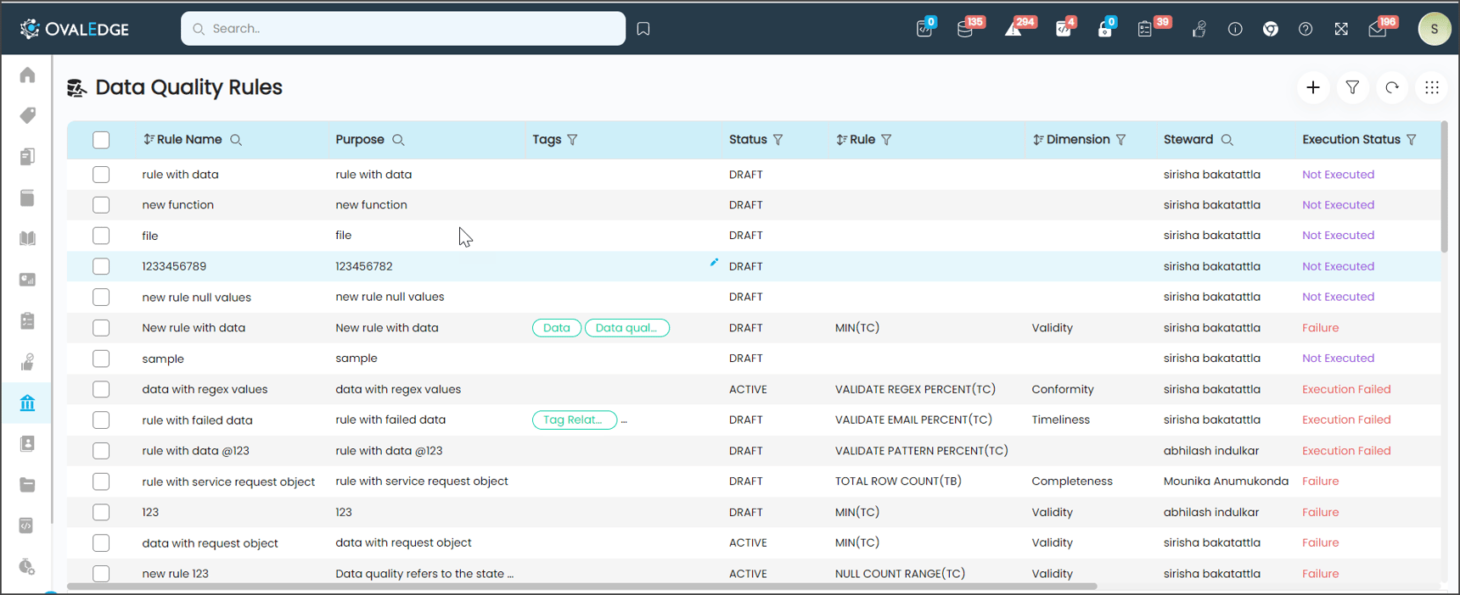
Task: Open the grid options dots icon
Action: click(1432, 87)
